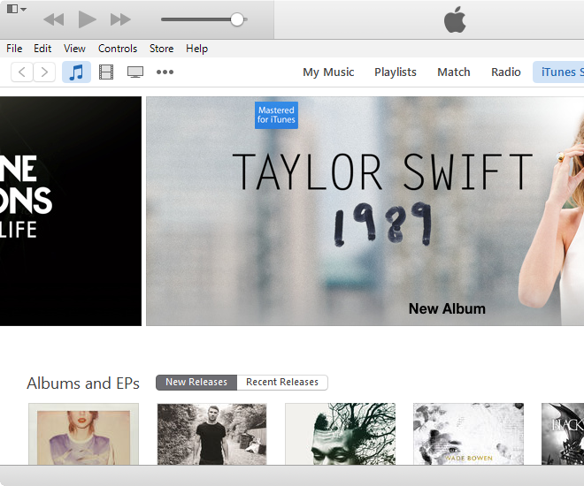Open the Help menu
Screen dimensions: 584x486
pyautogui.click(x=197, y=49)
